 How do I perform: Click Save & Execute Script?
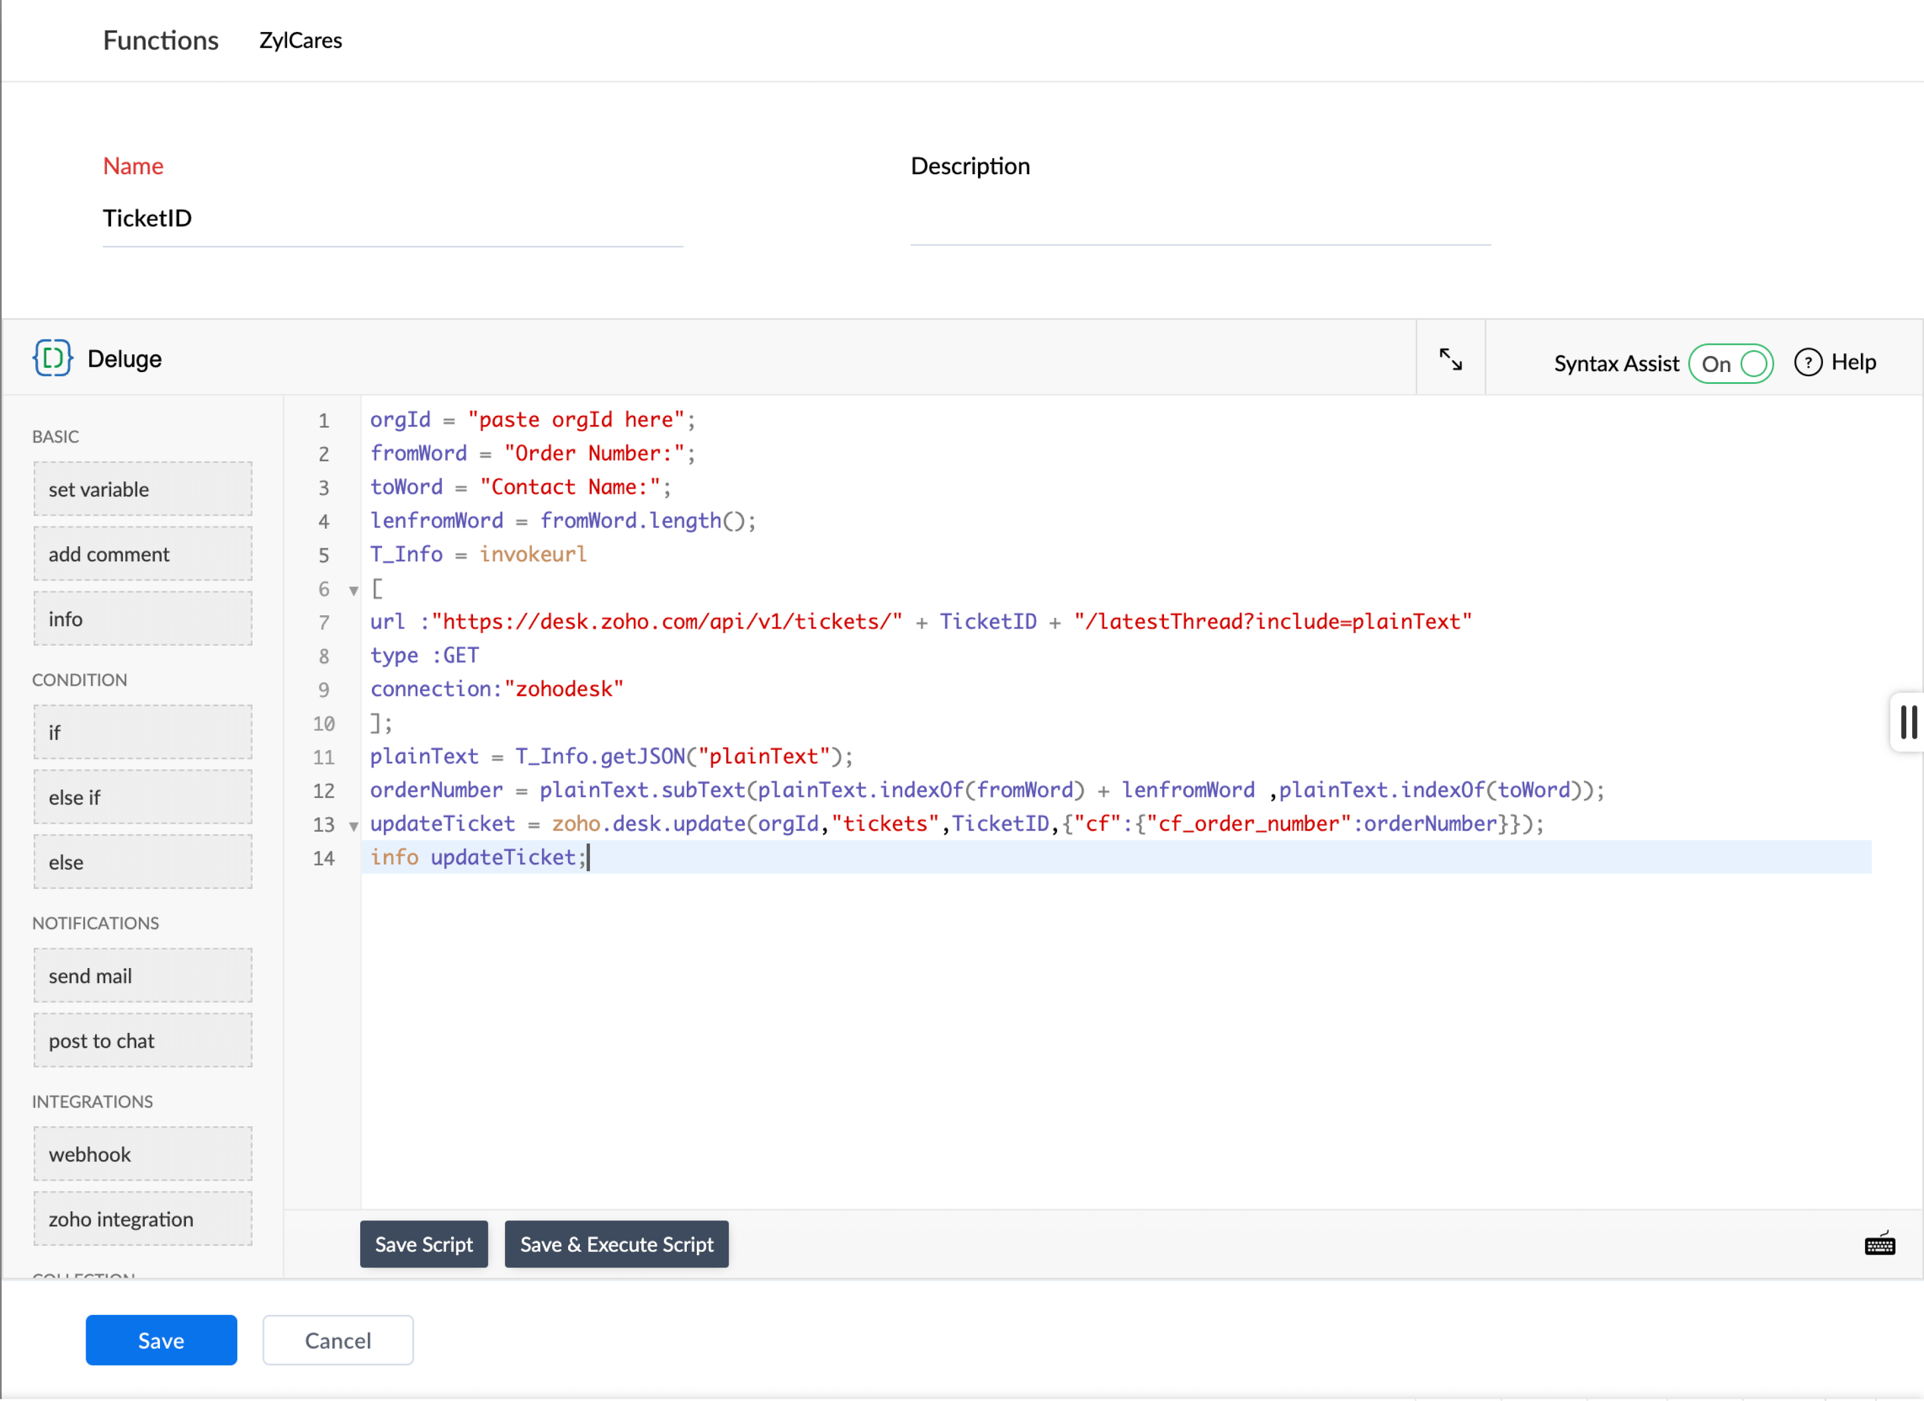coord(617,1244)
